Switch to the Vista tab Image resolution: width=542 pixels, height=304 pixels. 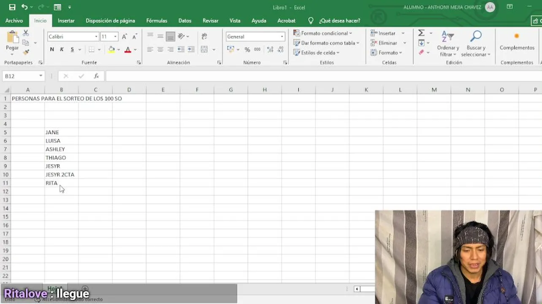[x=235, y=21]
